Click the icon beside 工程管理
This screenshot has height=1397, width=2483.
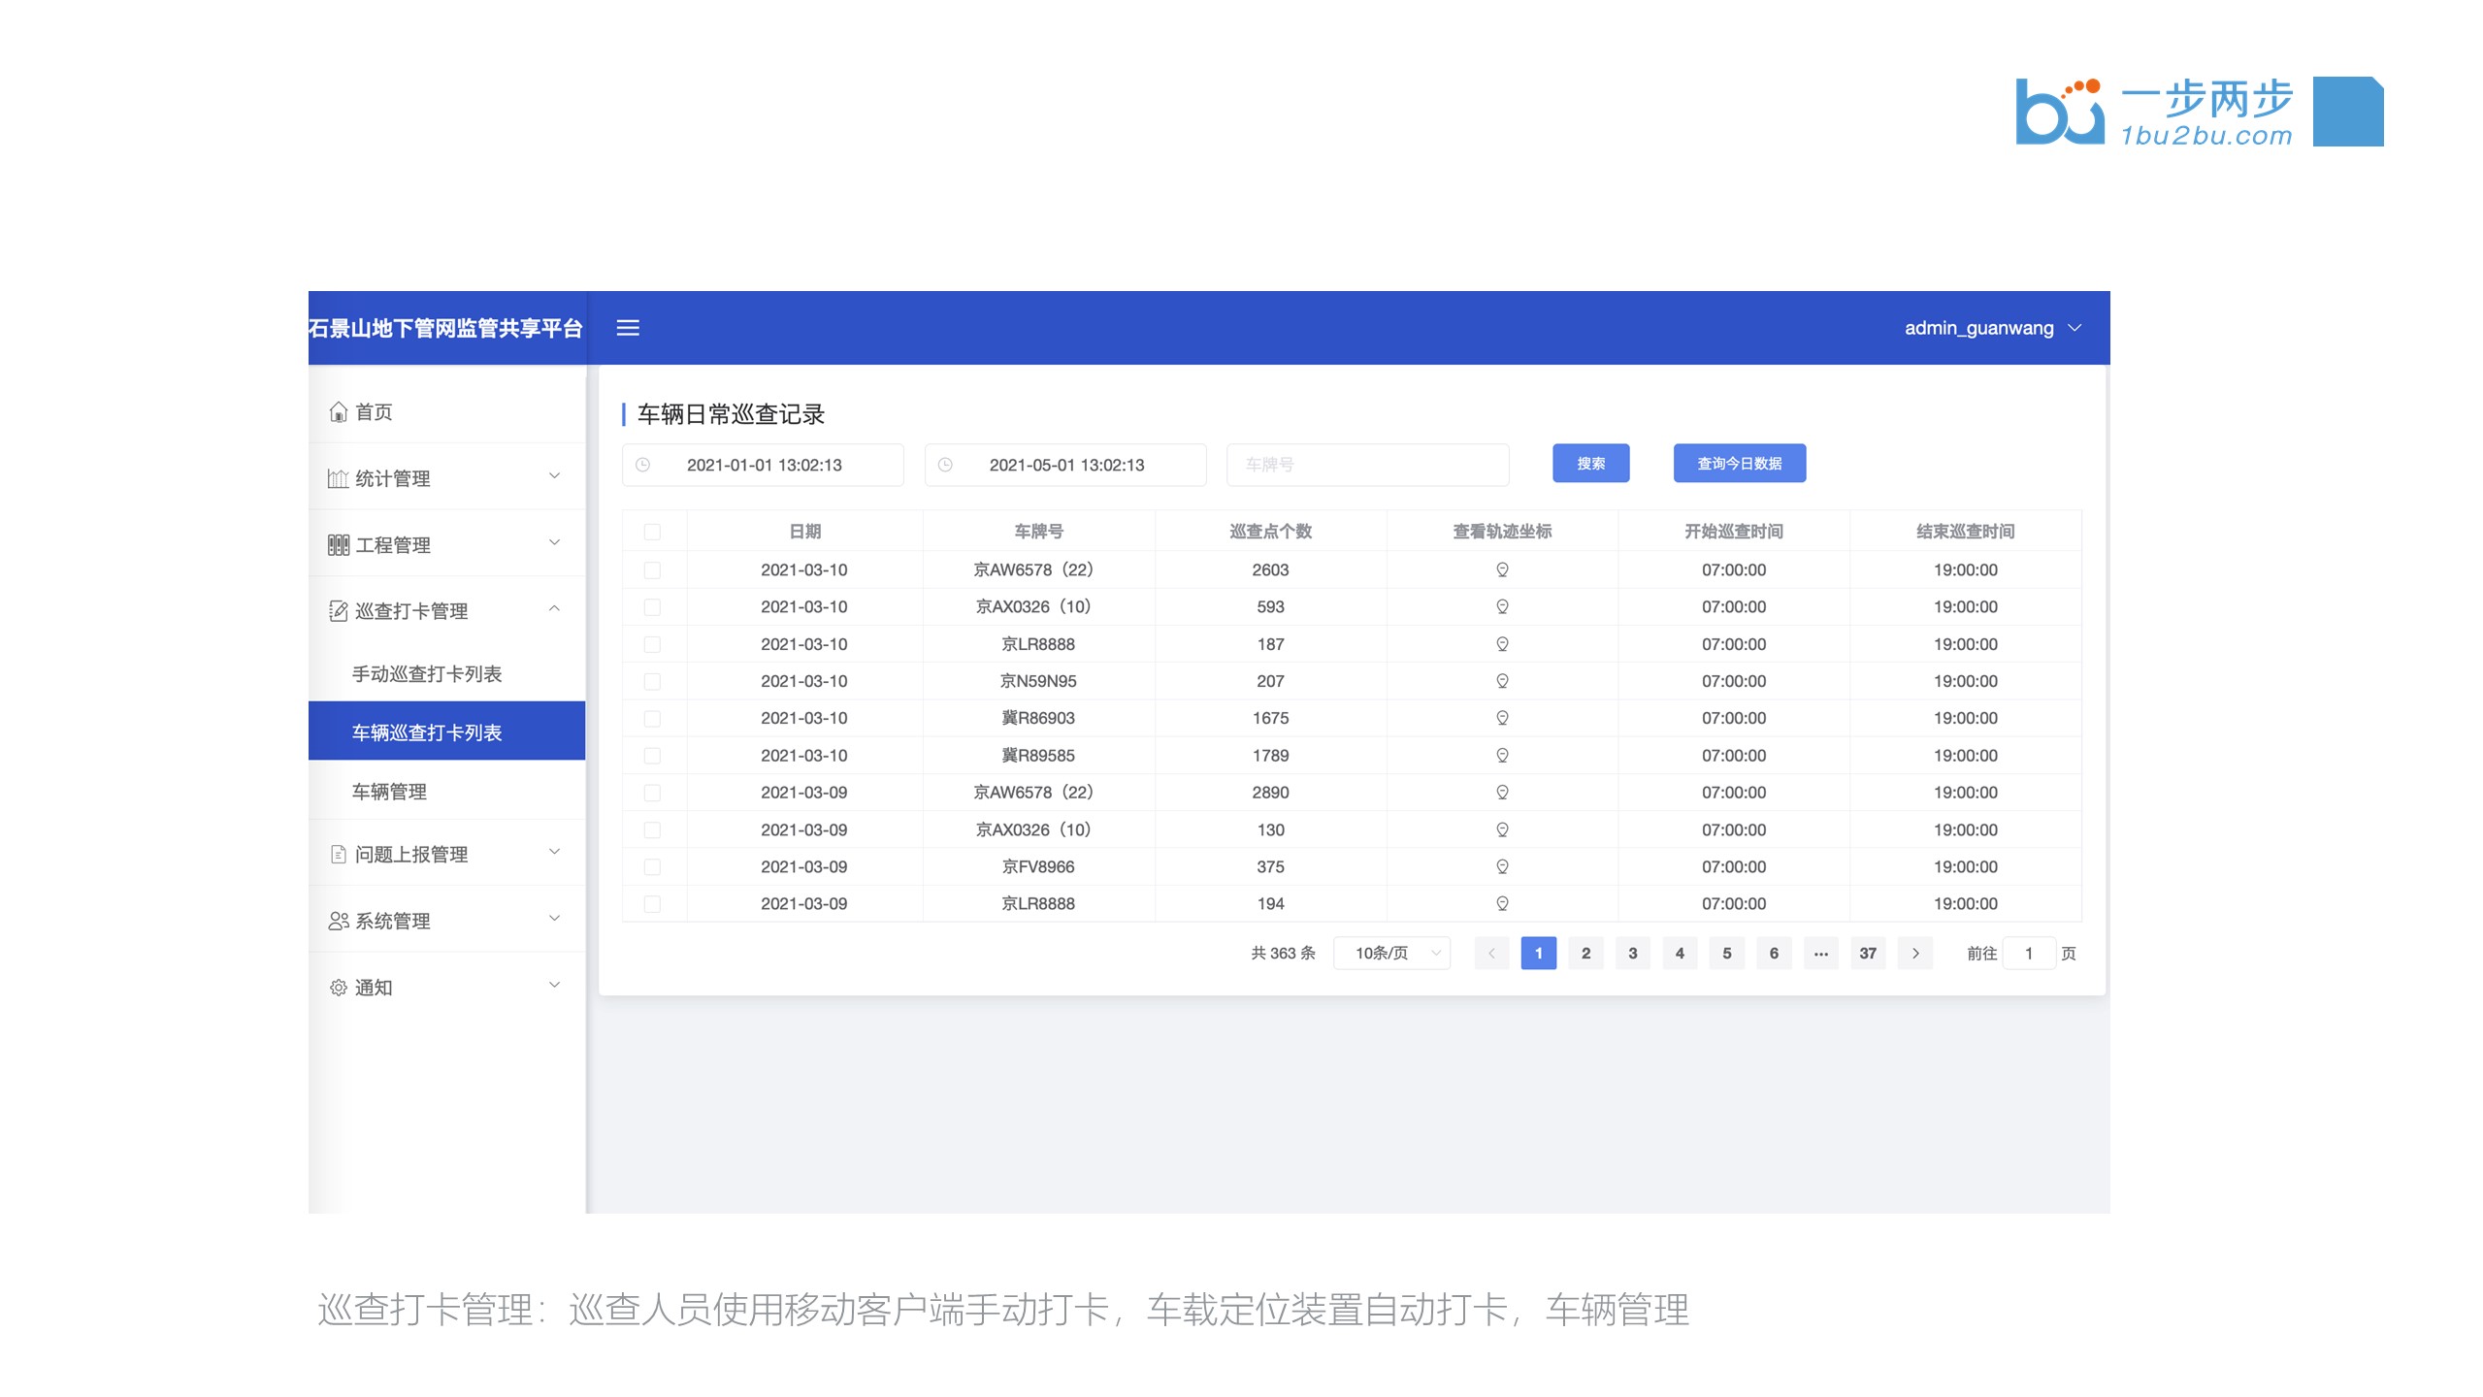coord(338,545)
